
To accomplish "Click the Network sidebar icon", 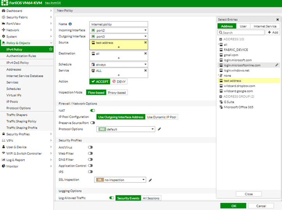I will point(4,30).
